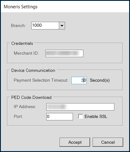Enable the SSL checkbox

(x=81, y=116)
